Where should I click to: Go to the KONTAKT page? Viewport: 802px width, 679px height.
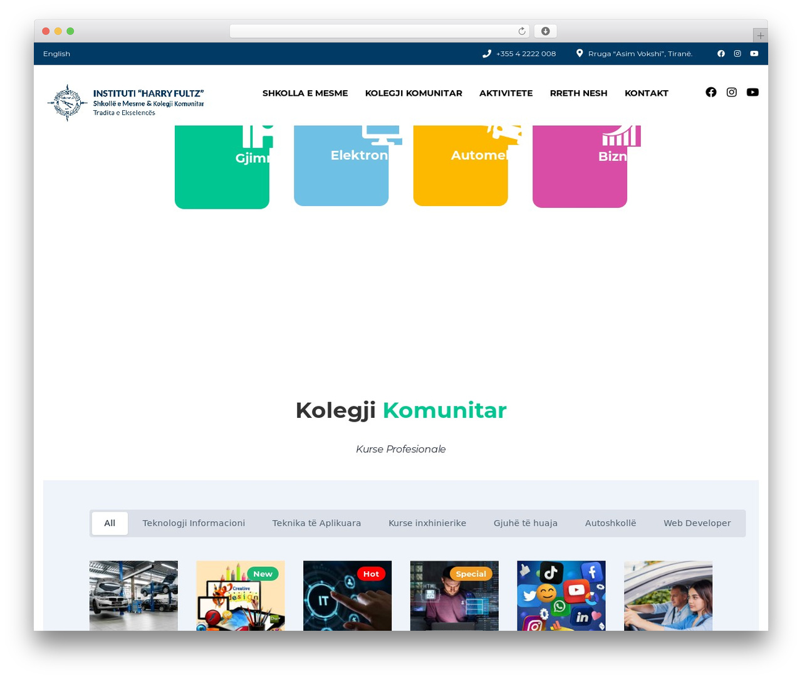[x=647, y=93]
